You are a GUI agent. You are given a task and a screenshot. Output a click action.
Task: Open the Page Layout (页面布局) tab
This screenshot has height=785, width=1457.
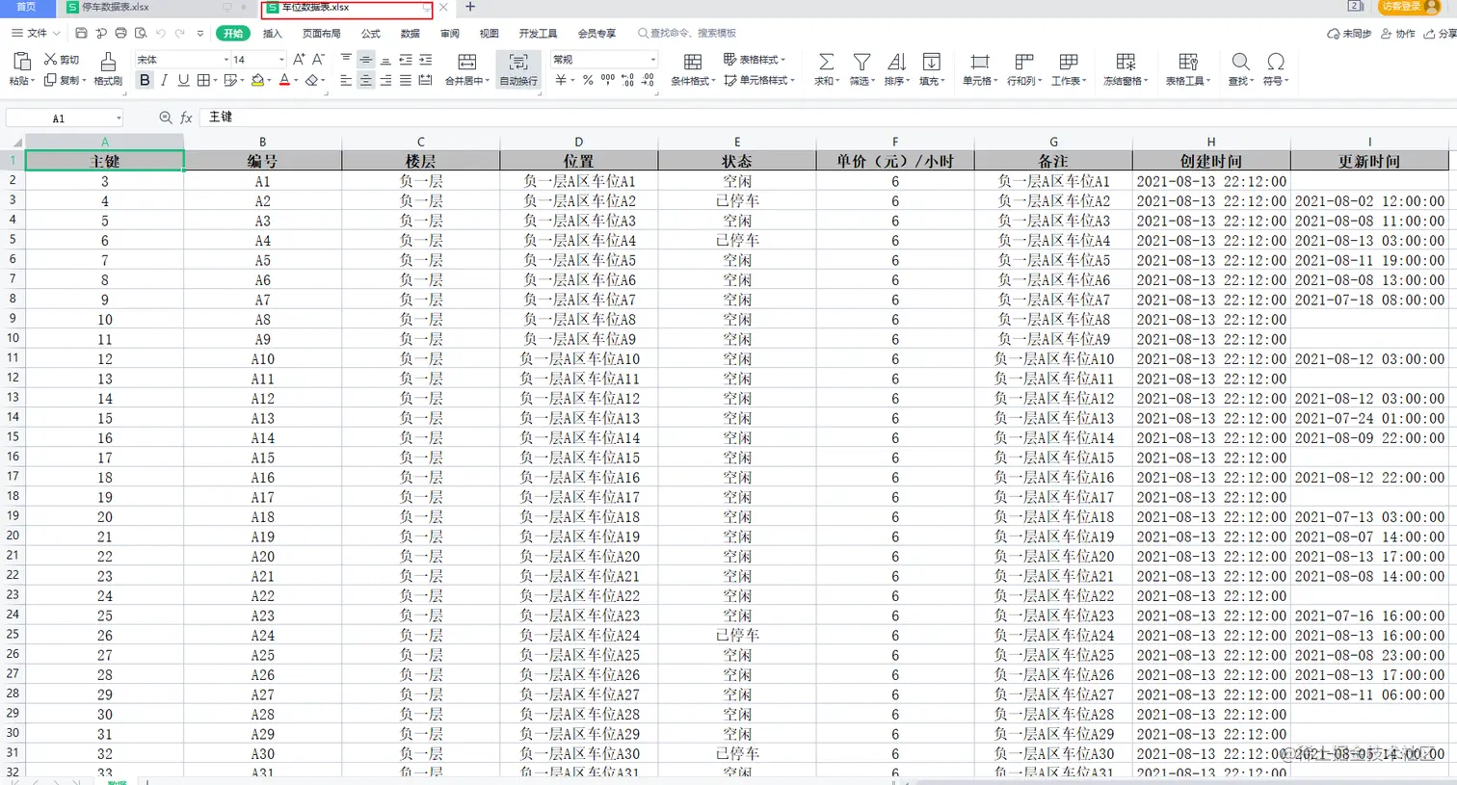[321, 33]
